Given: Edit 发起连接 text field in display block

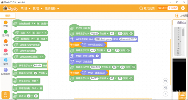Looking at the screenshot, I should click(x=95, y=67).
